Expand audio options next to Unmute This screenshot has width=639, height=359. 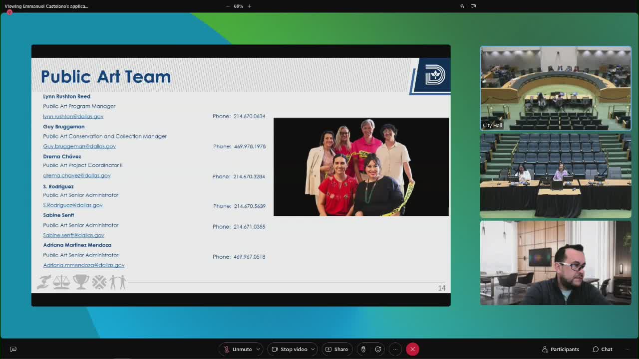click(x=258, y=349)
